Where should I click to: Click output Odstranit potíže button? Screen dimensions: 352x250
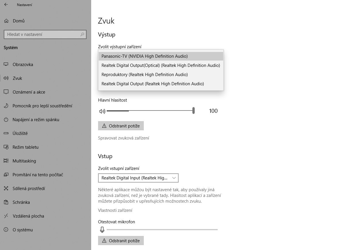coord(121,126)
